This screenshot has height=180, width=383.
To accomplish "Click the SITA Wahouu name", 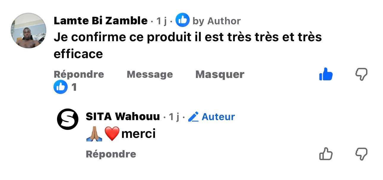I will pyautogui.click(x=123, y=117).
